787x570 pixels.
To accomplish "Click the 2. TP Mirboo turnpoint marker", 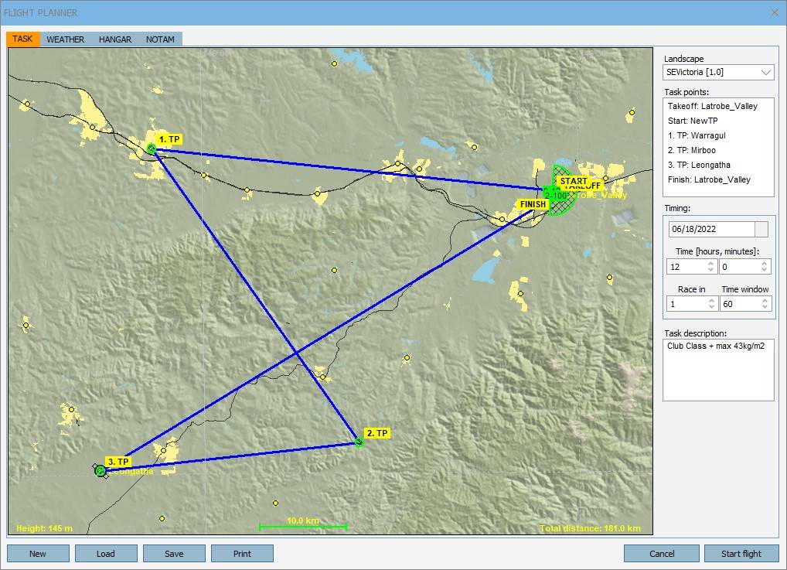I will (359, 442).
